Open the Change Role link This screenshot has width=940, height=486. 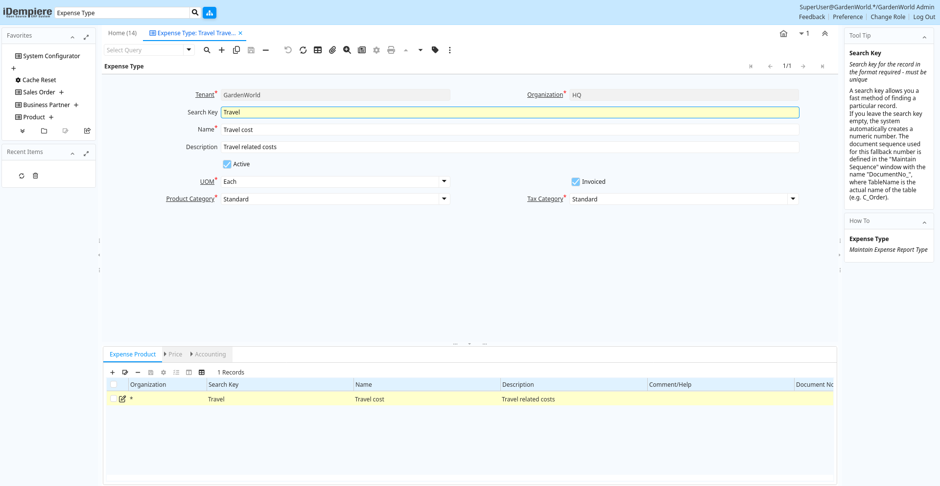click(888, 17)
